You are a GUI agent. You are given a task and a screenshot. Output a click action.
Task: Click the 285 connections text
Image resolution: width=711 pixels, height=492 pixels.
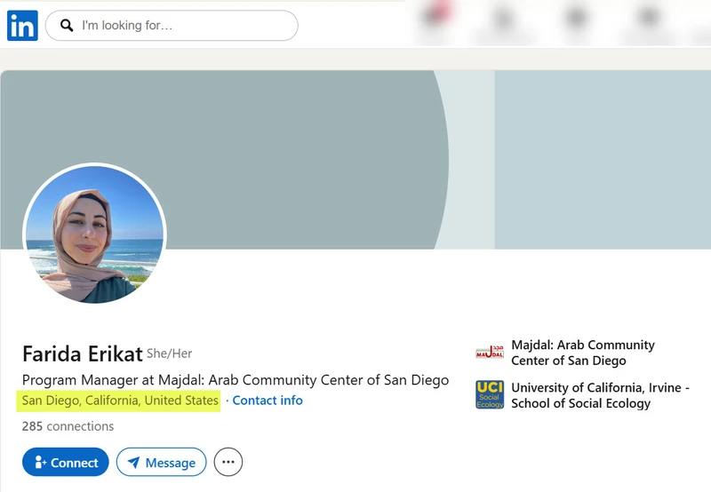(68, 426)
